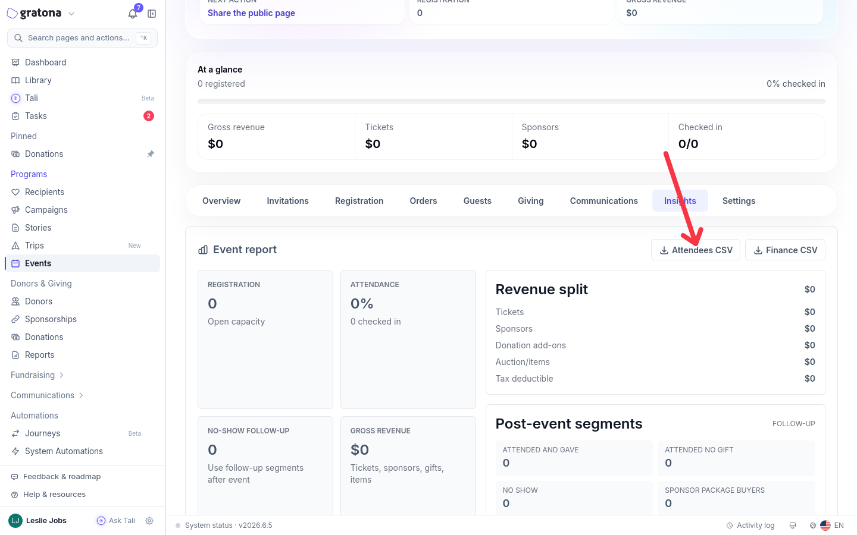Open Feedback & roadmap
The image size is (857, 535).
tap(56, 477)
